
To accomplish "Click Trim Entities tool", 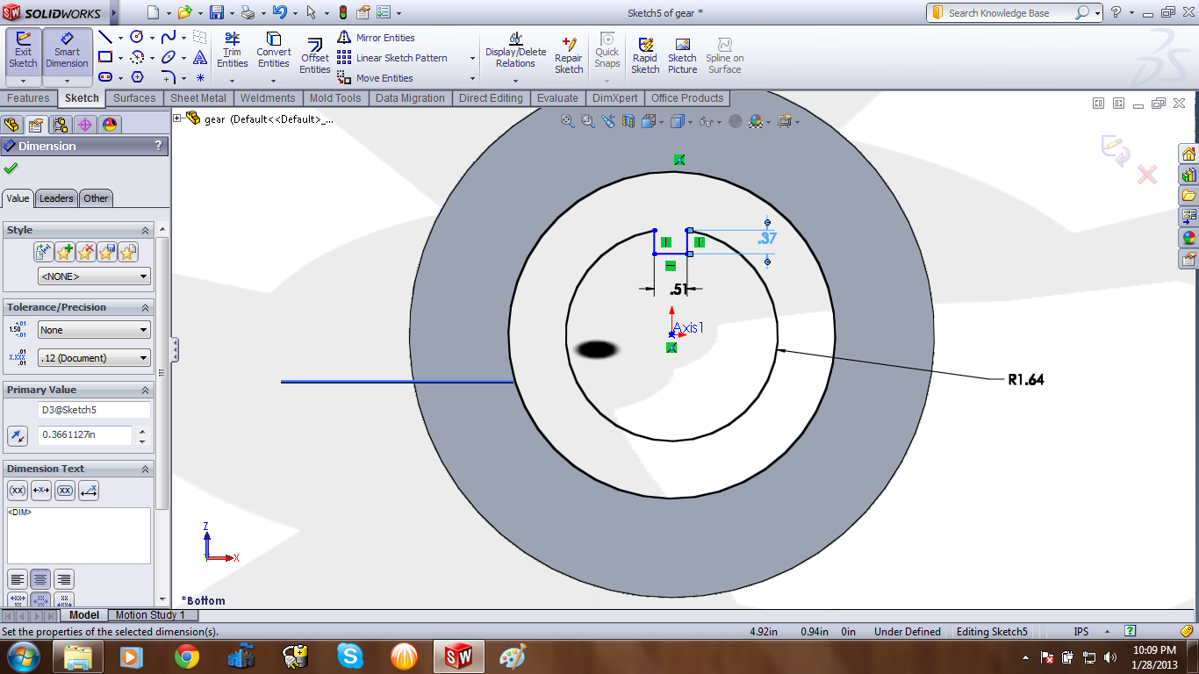I will point(233,51).
